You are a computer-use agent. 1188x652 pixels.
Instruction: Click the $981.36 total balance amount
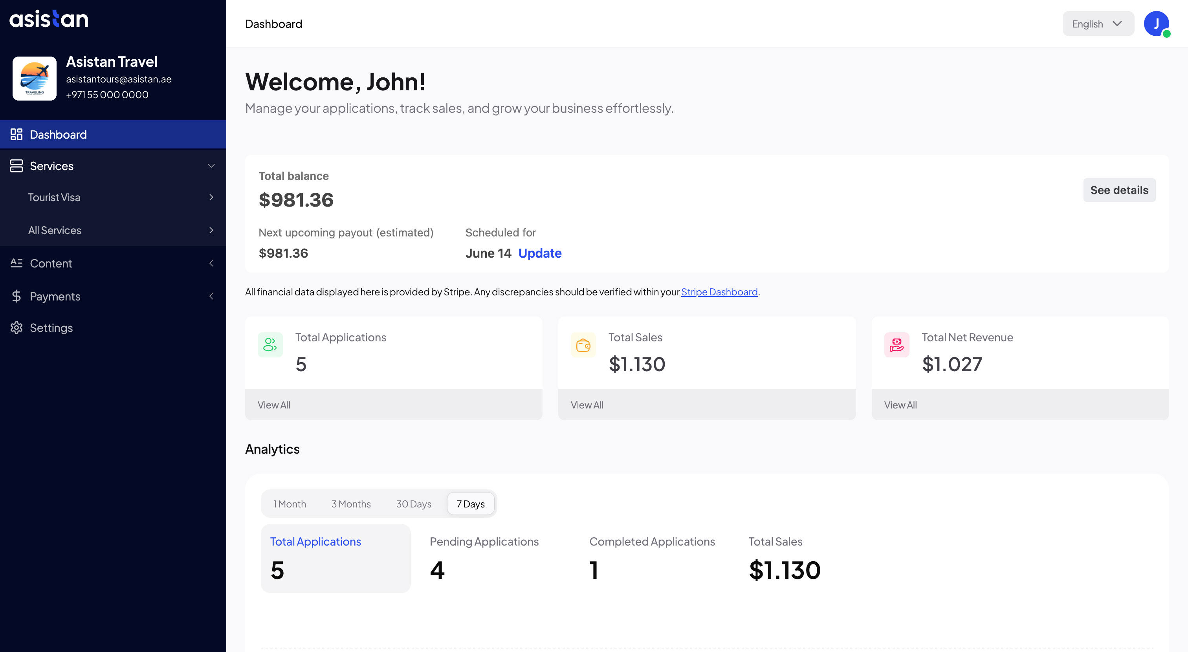[295, 200]
